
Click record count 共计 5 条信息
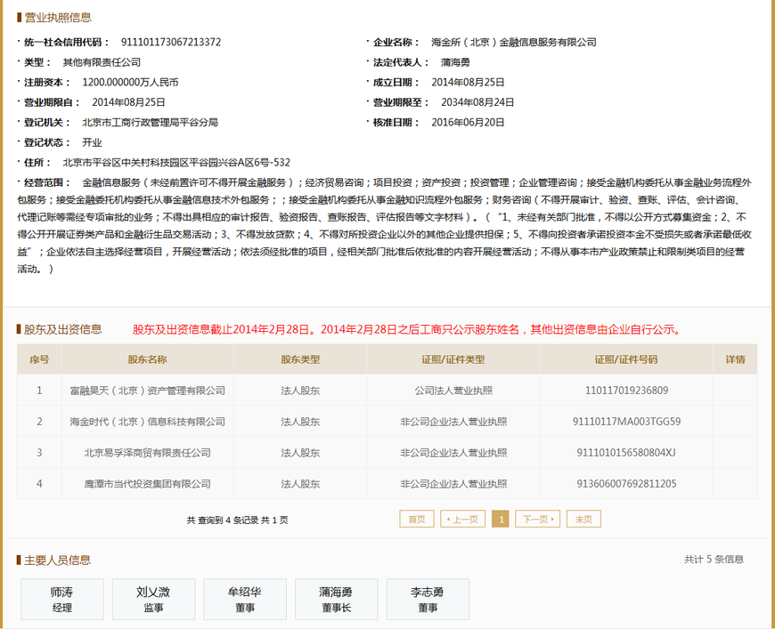point(714,560)
